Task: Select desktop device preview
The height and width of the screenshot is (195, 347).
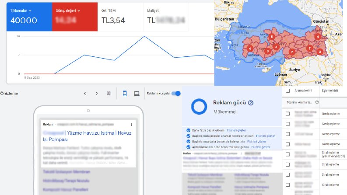Action: pos(137,94)
